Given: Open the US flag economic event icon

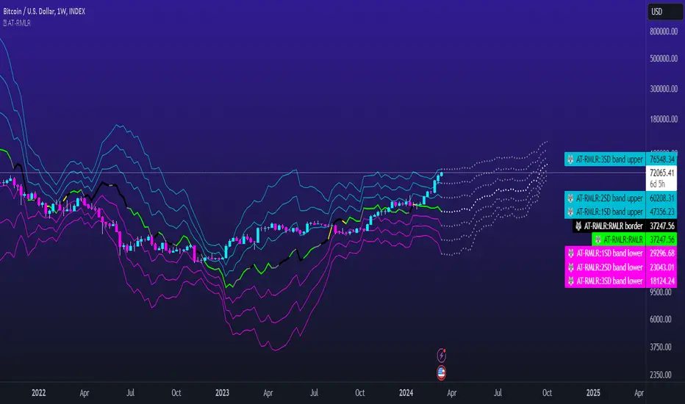Looking at the screenshot, I should (441, 372).
